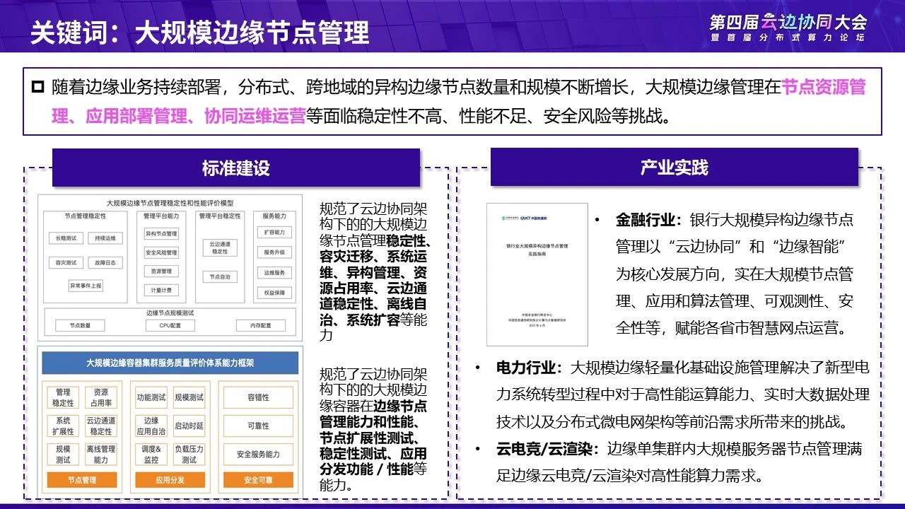Viewport: 905px width, 509px height.
Task: Click the 异构节点管理 box
Action: (161, 233)
